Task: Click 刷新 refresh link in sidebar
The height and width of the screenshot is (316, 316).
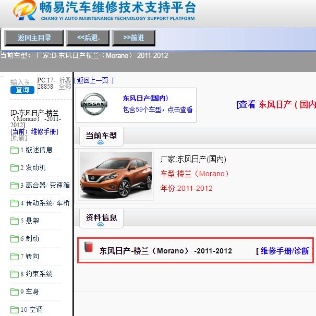Action: tap(19, 138)
